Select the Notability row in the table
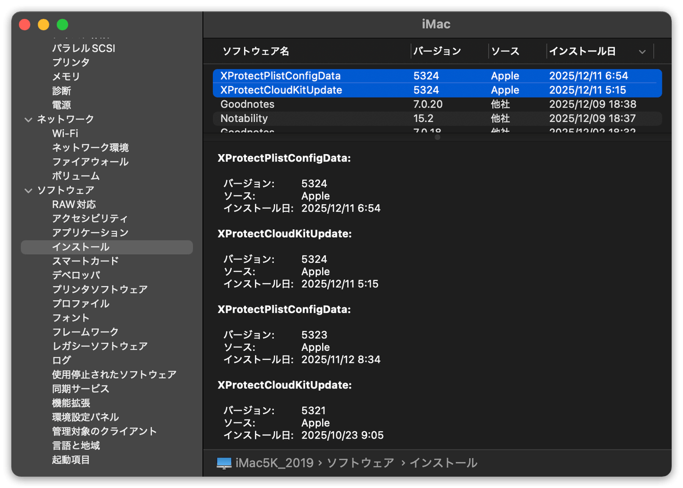Viewport: 683px width, 488px height. point(437,118)
